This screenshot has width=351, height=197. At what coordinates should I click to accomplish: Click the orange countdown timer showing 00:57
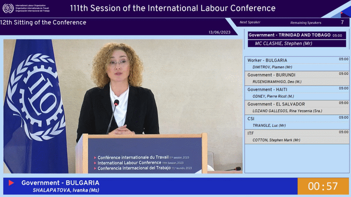coord(323,186)
